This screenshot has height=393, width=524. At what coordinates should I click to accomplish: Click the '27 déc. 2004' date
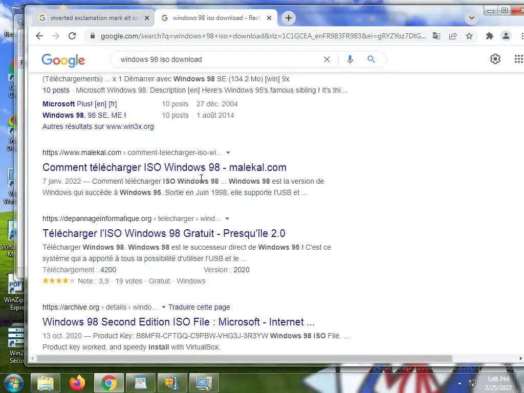tap(217, 104)
